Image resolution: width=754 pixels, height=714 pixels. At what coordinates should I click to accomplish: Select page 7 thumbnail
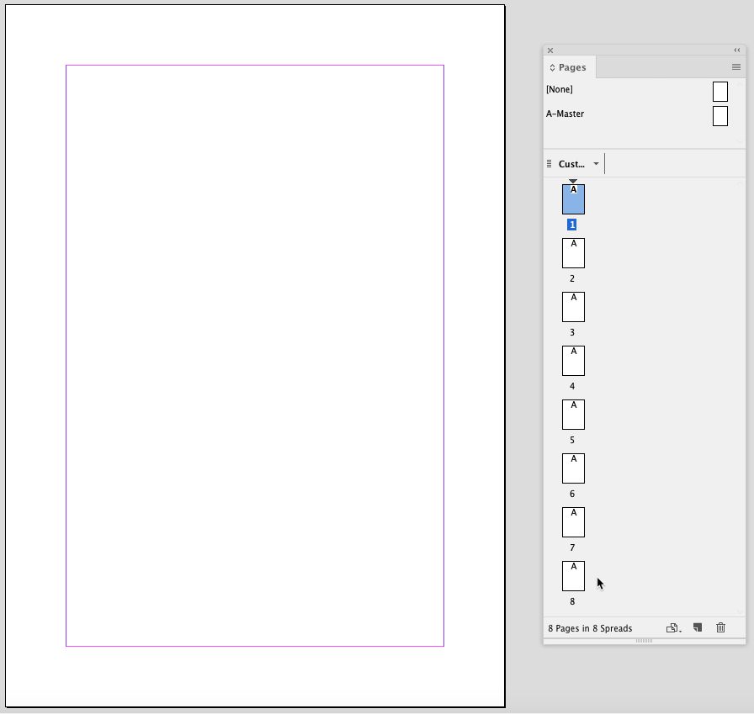pyautogui.click(x=573, y=521)
